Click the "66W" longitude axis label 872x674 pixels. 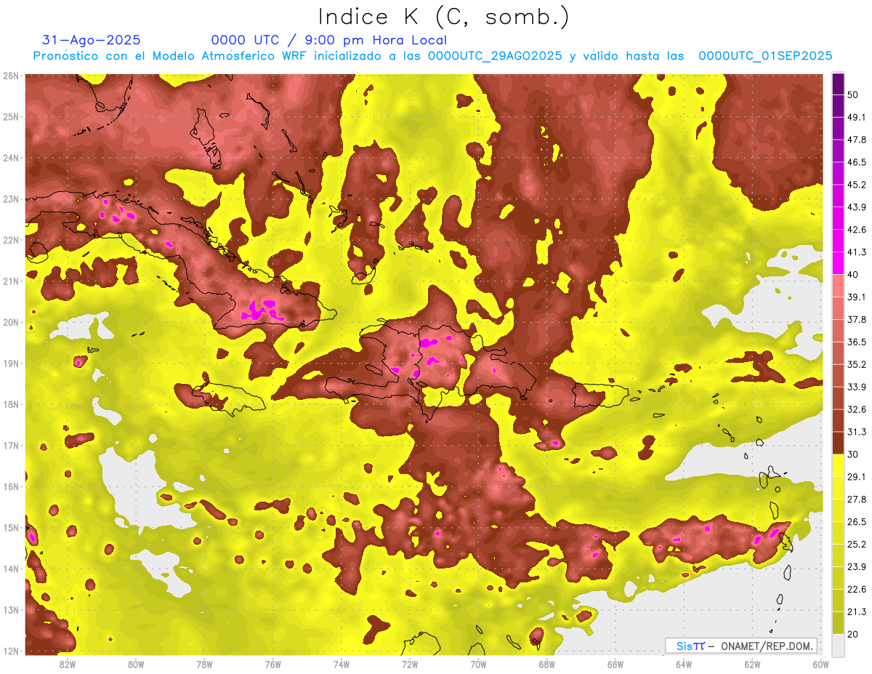coord(615,664)
